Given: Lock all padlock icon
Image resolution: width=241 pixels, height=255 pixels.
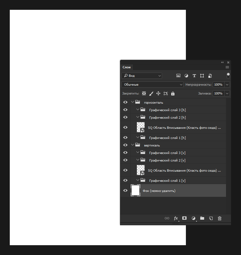Looking at the screenshot, I should [x=173, y=93].
